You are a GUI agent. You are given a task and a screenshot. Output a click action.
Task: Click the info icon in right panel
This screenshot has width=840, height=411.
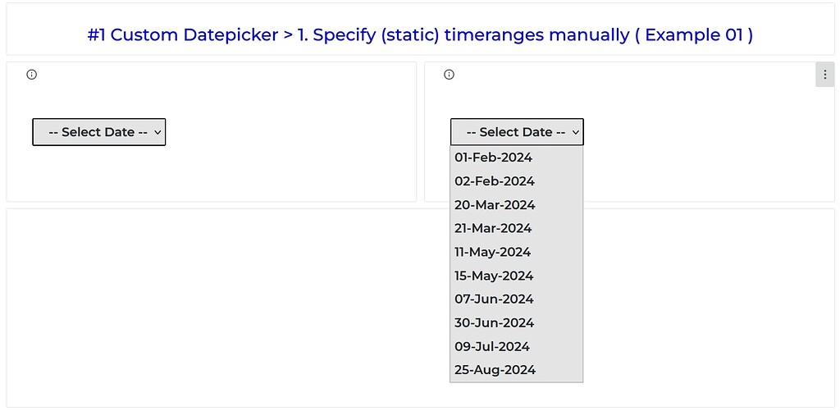[450, 75]
